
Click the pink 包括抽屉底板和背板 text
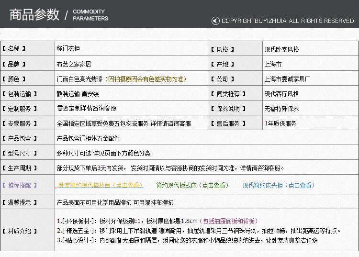pyautogui.click(x=228, y=221)
